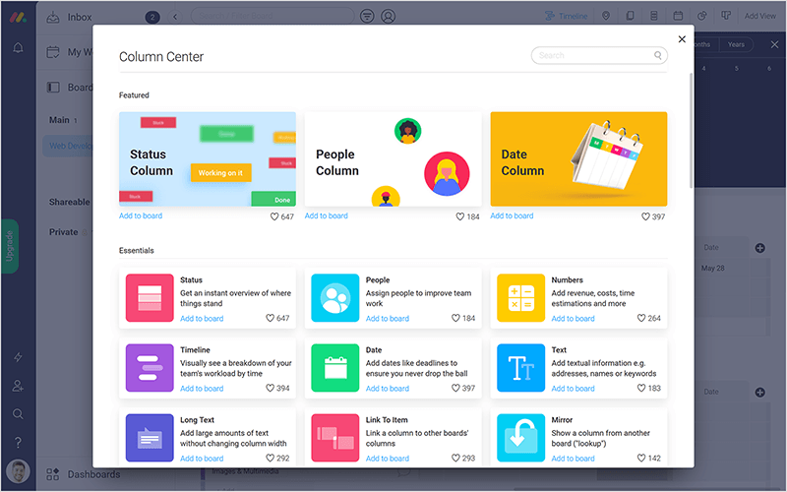Open the People Column featured card
This screenshot has width=787, height=492.
[x=393, y=158]
